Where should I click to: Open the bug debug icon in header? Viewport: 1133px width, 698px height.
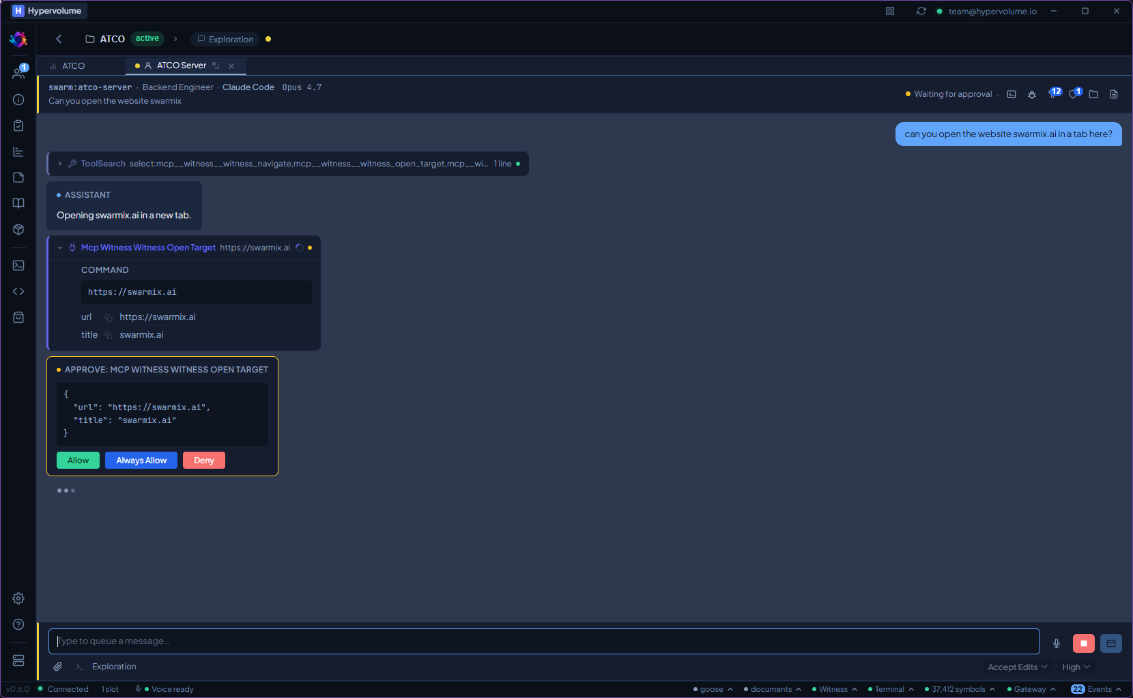click(x=1032, y=94)
